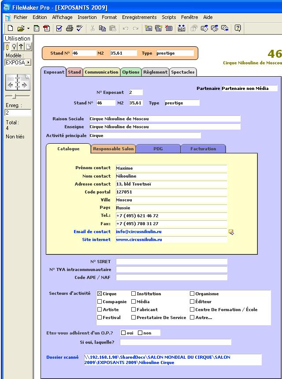This screenshot has height=379, width=282.
Task: Open the Enregistrements menu
Action: [x=139, y=17]
